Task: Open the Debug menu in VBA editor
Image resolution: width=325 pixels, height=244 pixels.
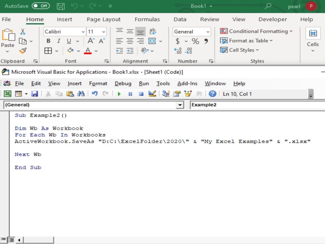Action: click(x=123, y=84)
